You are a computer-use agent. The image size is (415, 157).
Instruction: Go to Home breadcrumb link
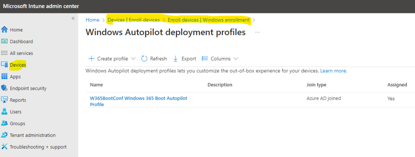pos(92,20)
